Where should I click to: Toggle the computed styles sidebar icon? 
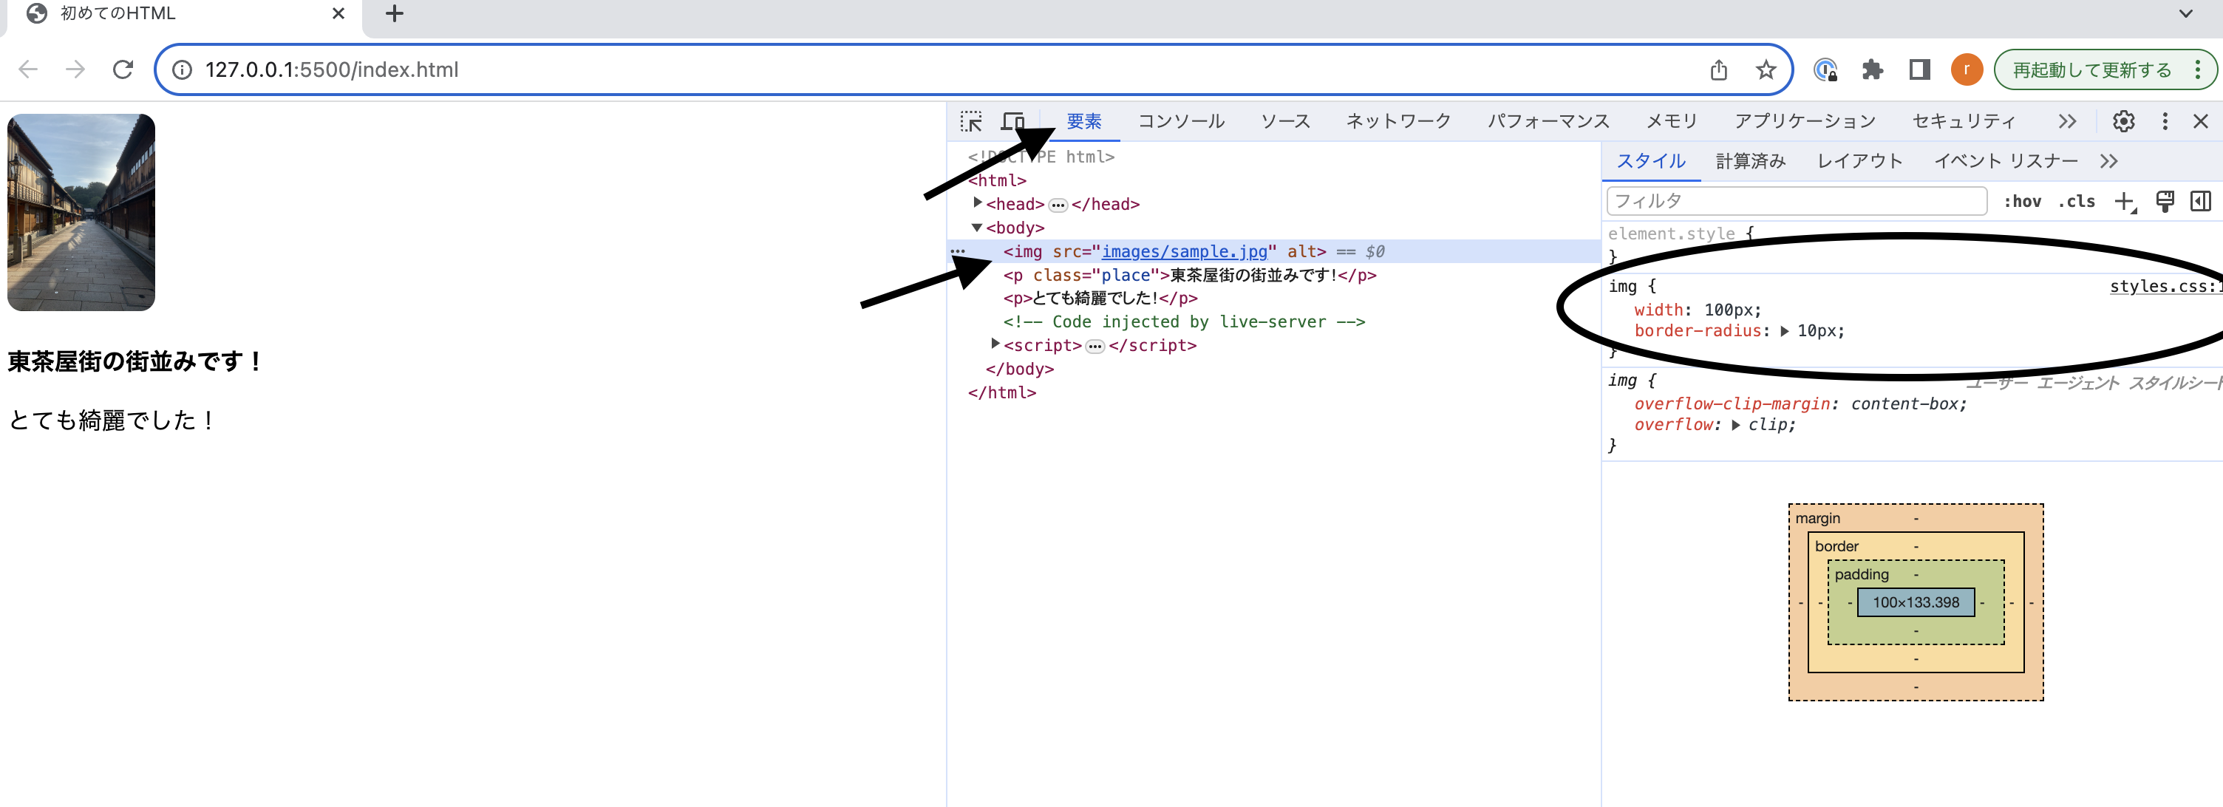(2199, 202)
